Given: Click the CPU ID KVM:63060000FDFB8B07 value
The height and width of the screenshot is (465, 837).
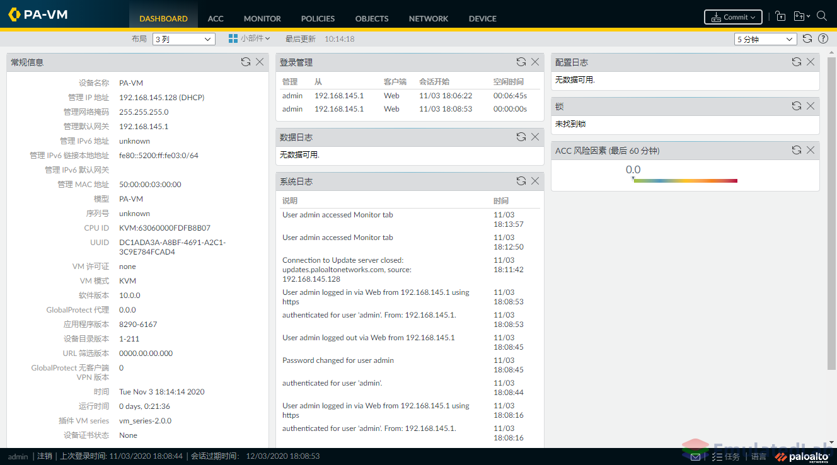Looking at the screenshot, I should [165, 228].
